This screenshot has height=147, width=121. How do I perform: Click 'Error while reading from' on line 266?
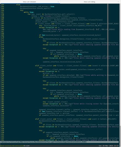[64, 30]
